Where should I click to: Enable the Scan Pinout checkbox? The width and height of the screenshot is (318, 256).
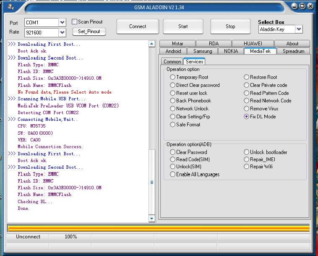pyautogui.click(x=74, y=21)
